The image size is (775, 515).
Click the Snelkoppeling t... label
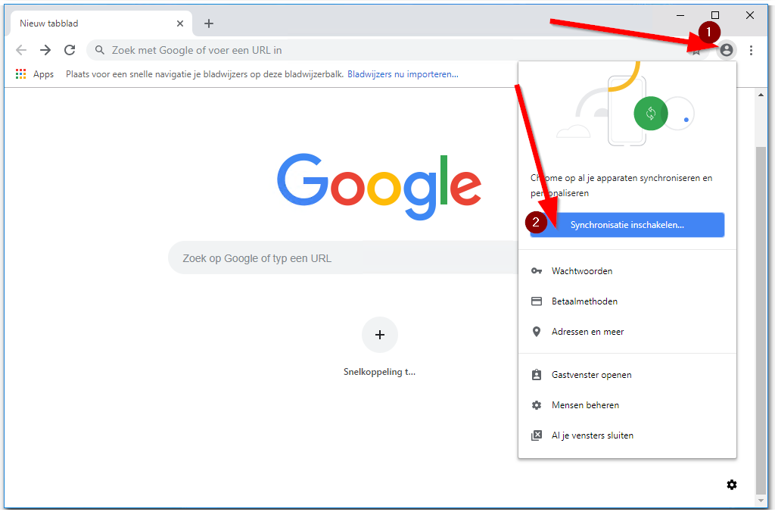(x=380, y=372)
